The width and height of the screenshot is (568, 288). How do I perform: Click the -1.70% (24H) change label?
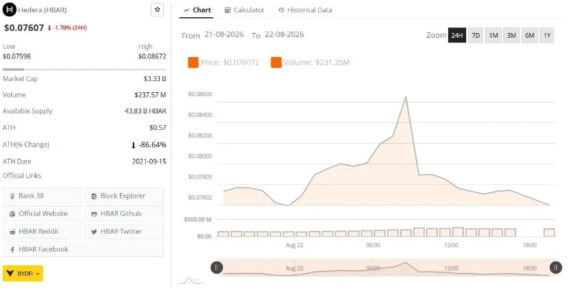(x=67, y=27)
